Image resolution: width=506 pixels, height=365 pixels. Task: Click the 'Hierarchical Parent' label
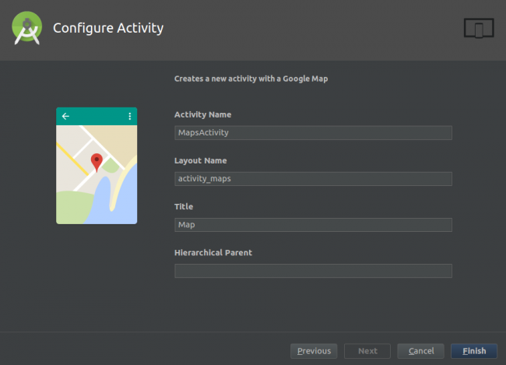click(x=213, y=252)
